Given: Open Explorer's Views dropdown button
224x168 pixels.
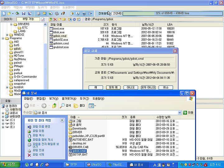Looking at the screenshot, I should [x=92, y=106].
